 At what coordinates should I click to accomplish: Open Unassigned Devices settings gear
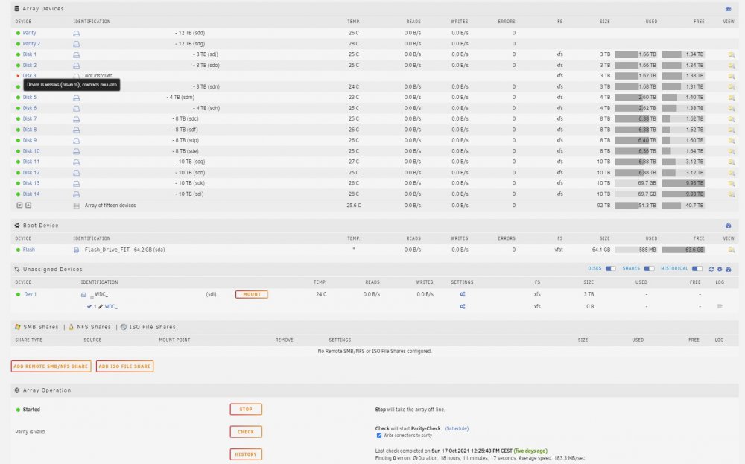(x=720, y=270)
